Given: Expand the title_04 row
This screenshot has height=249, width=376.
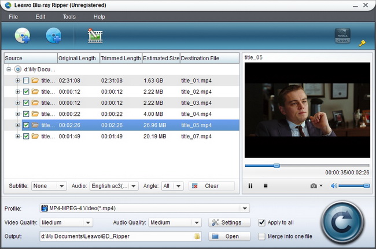Looking at the screenshot, I should (17, 114).
